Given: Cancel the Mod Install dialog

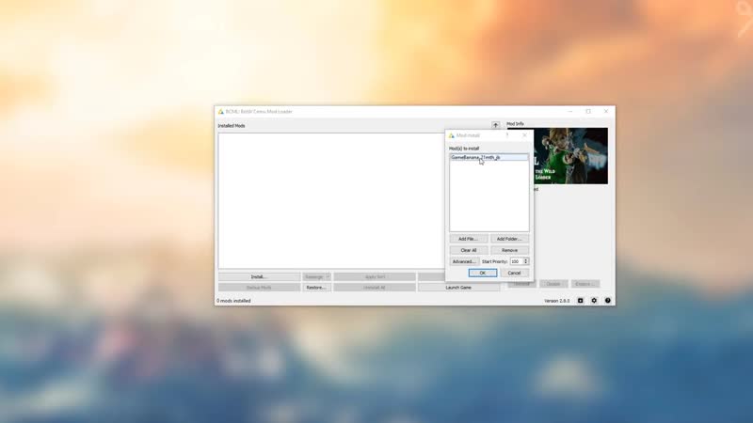Looking at the screenshot, I should 514,273.
